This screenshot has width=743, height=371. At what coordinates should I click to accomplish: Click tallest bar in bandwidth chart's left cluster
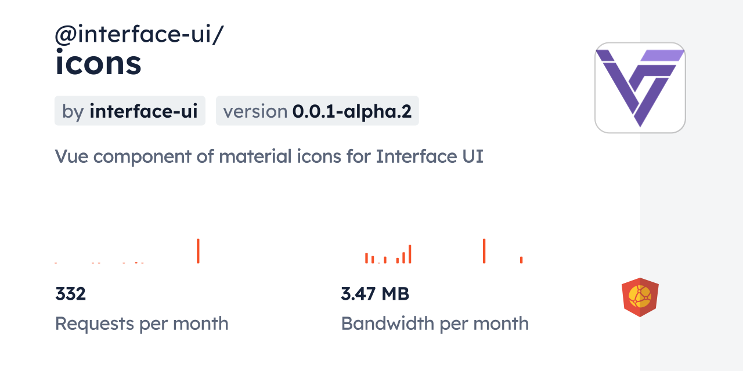pos(410,254)
